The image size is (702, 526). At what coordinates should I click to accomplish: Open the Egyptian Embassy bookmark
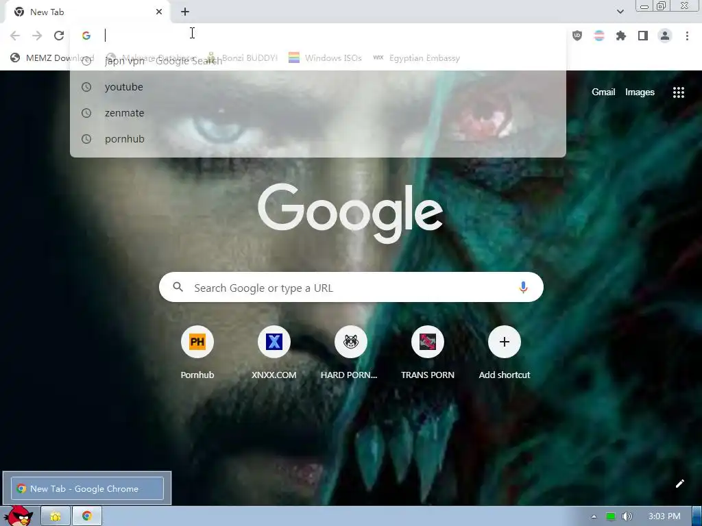416,58
